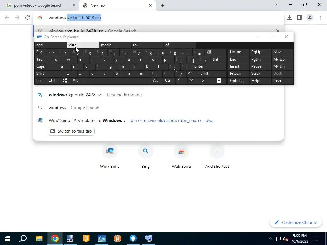Select 'windows - Google Search' suggestion
Viewport: 327px width, 245px height.
tap(158, 108)
